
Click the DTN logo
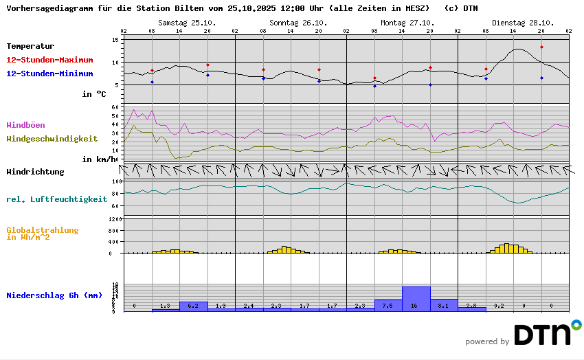[543, 334]
